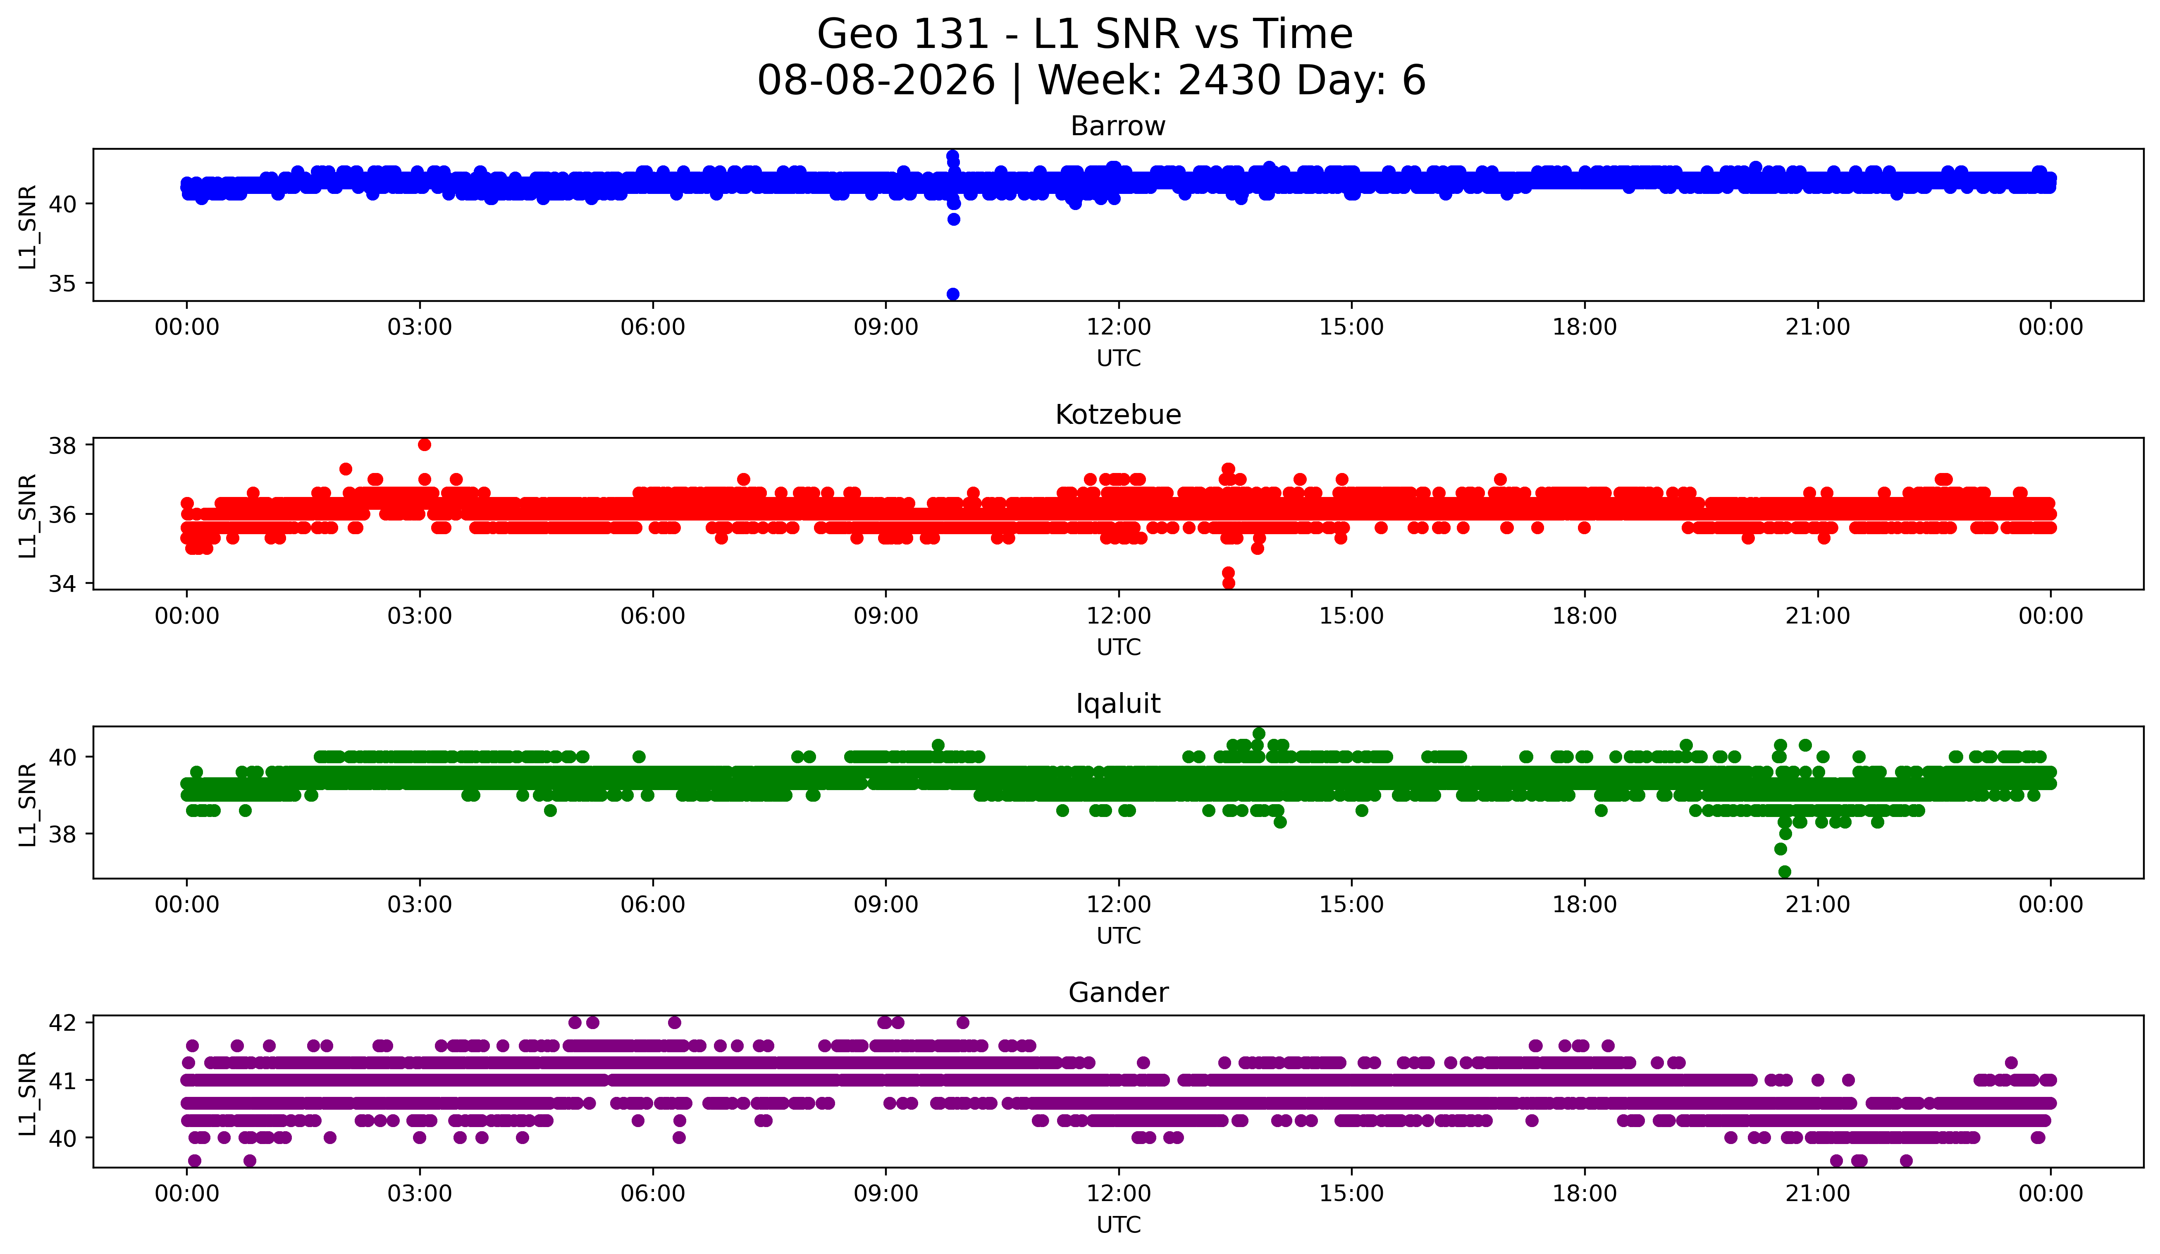Click the 18:00 tick label under Gander plot

coord(1585,1194)
